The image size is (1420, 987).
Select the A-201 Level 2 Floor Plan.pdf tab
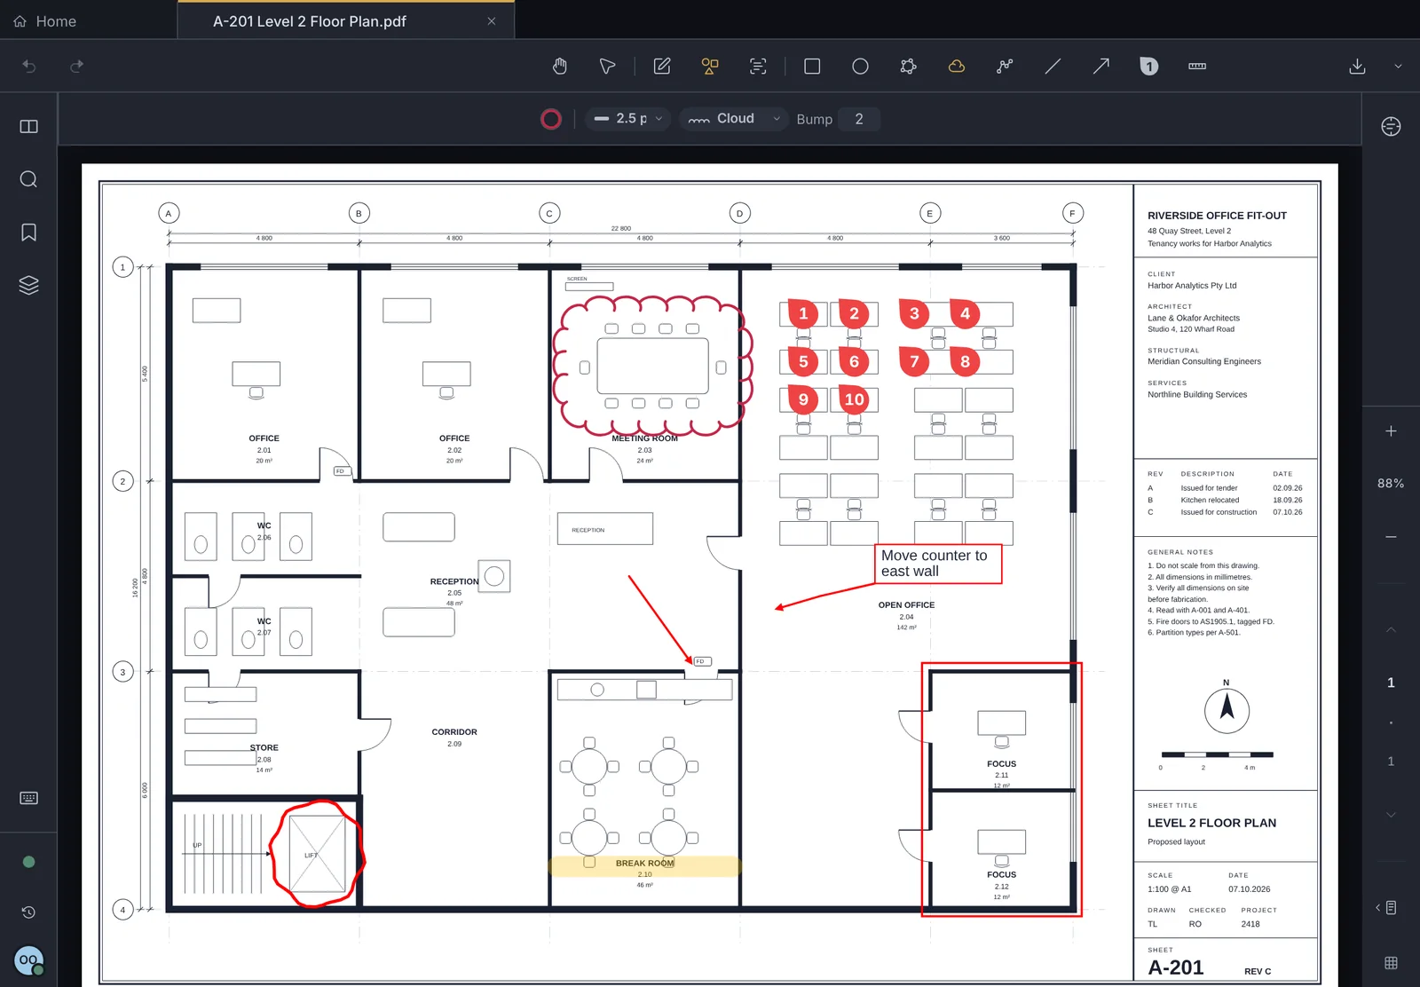click(310, 21)
